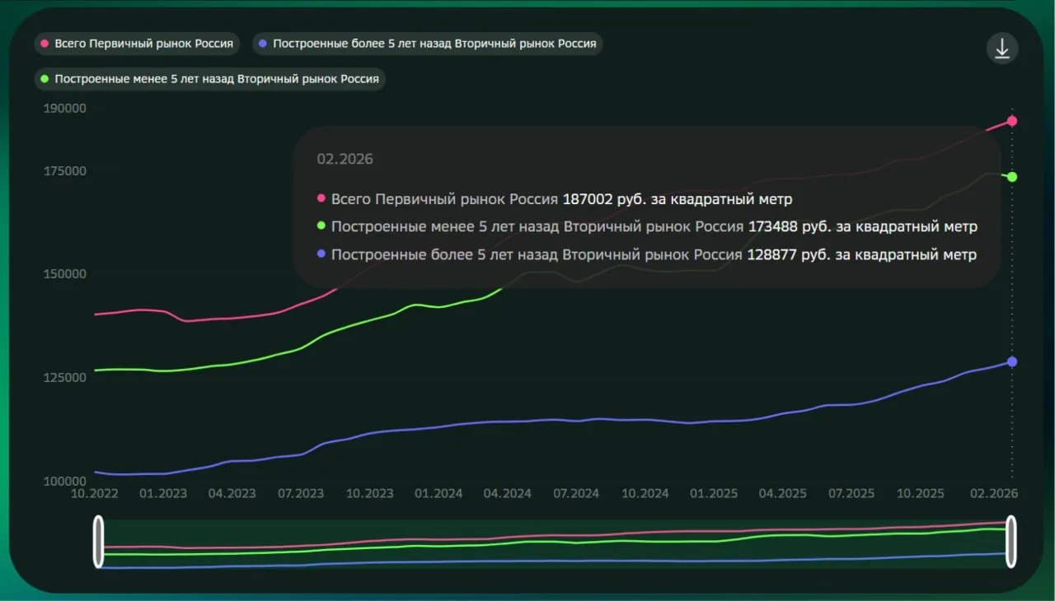Click the y-axis label '150000'
Viewport: 1055px width, 601px height.
tap(65, 274)
